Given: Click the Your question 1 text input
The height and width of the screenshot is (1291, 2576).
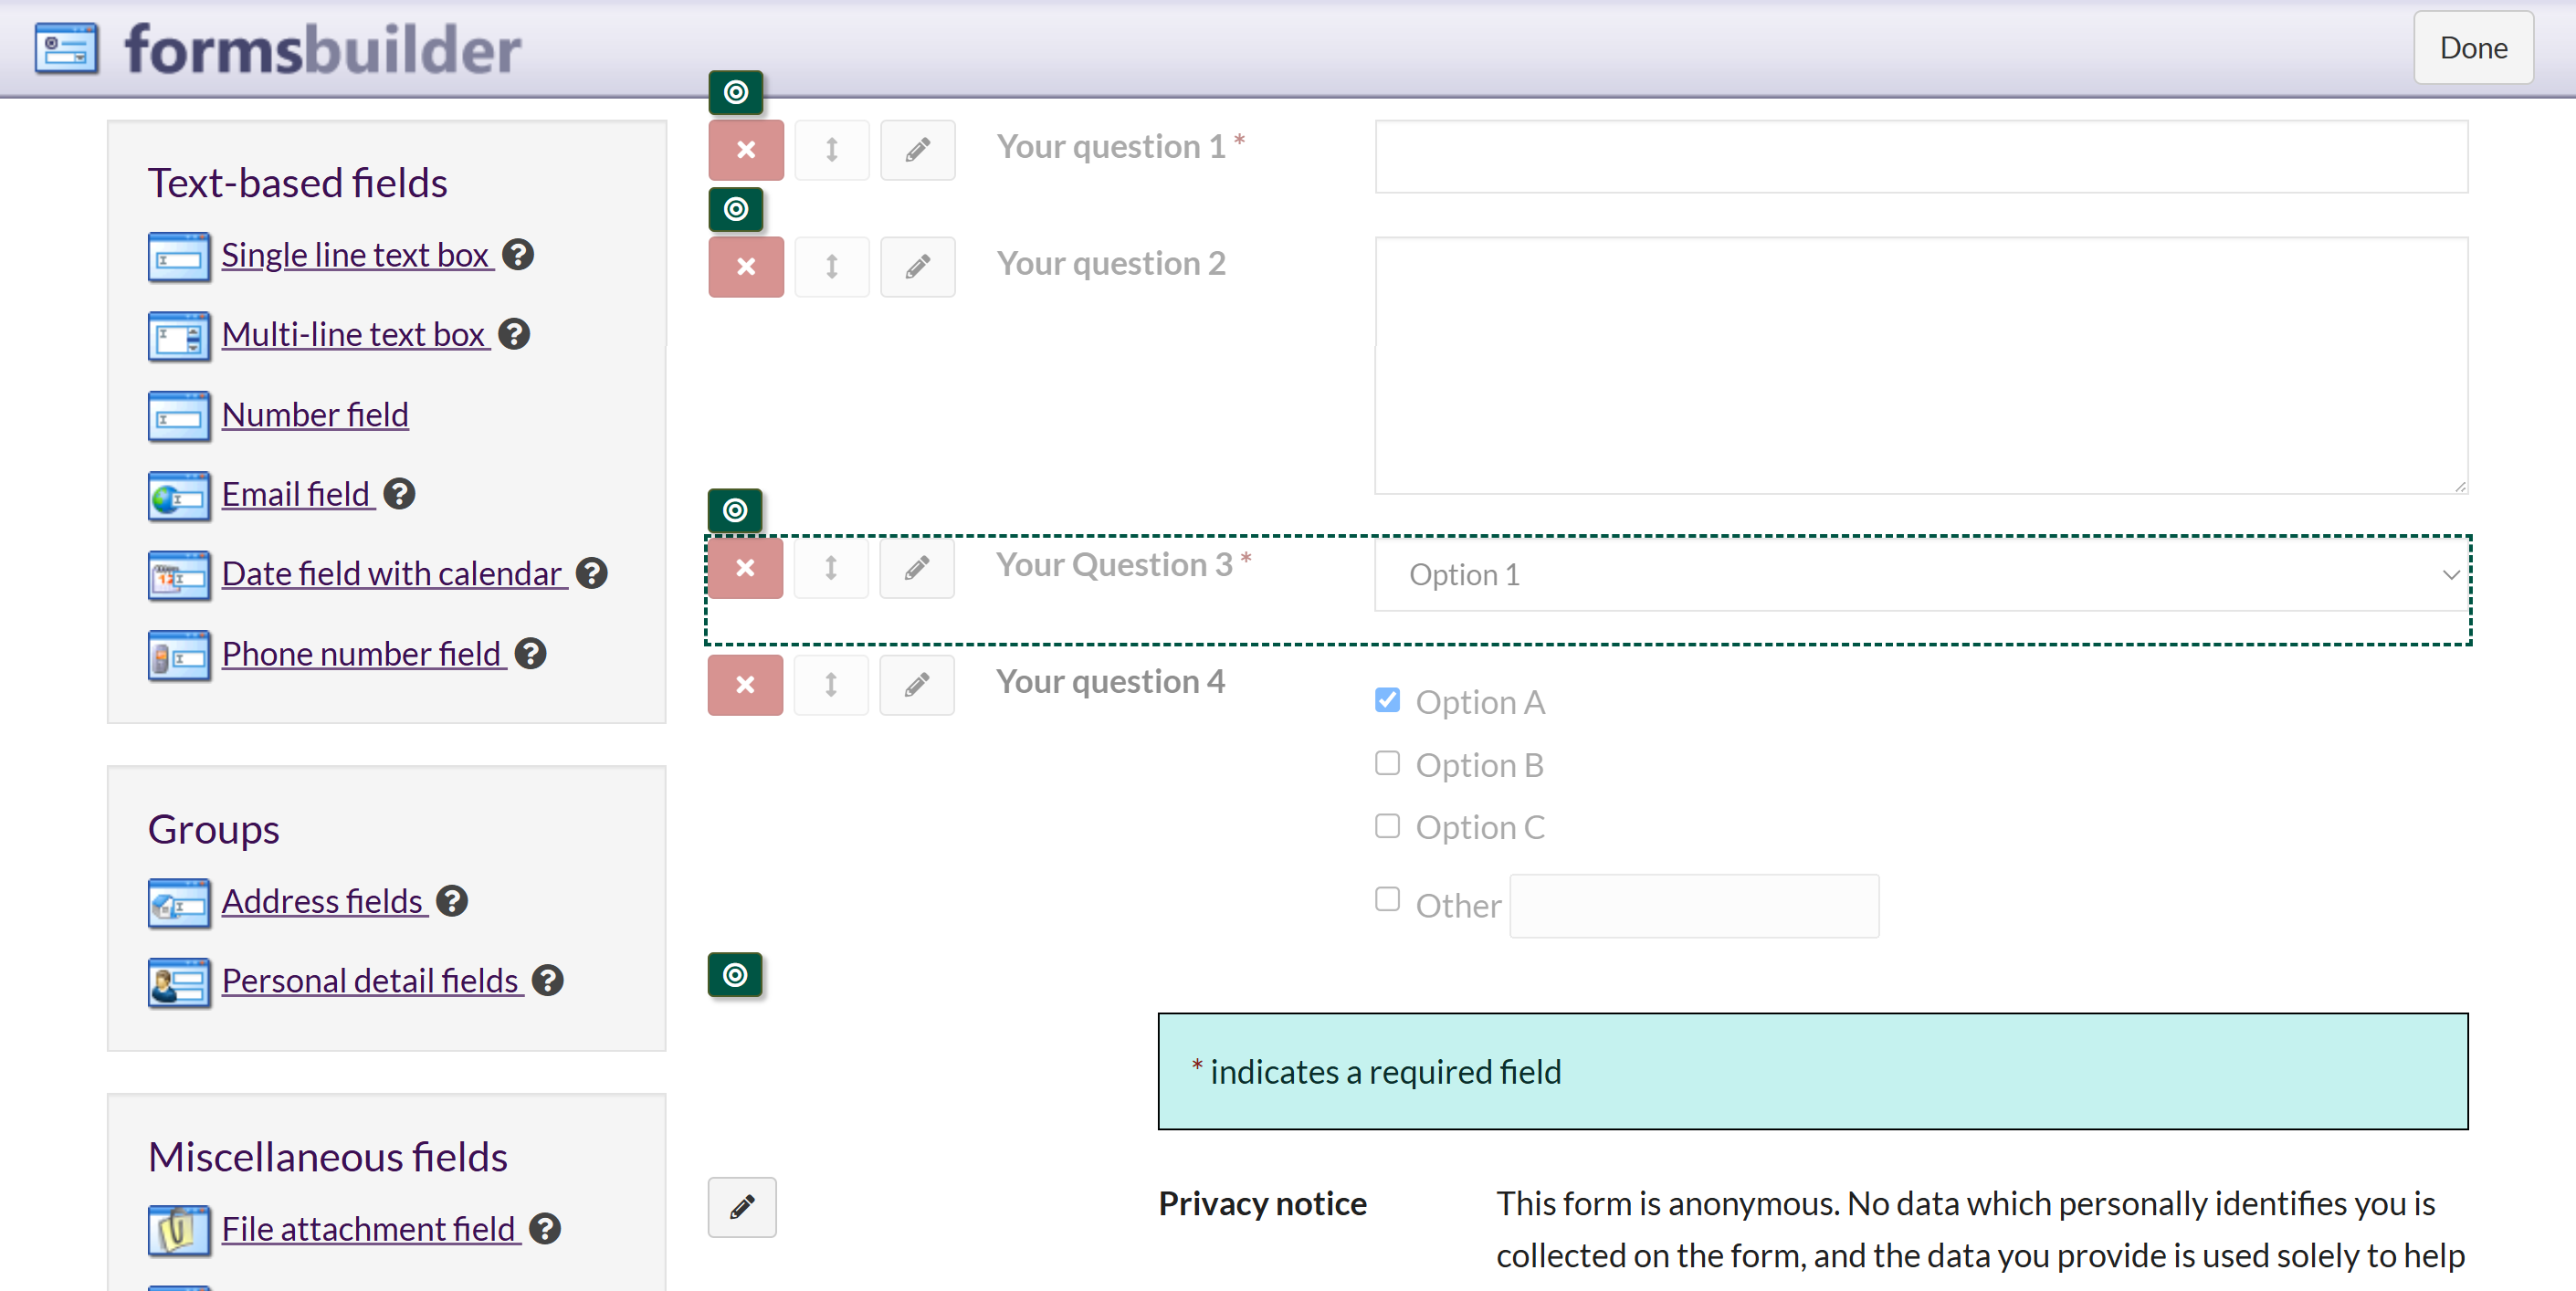Looking at the screenshot, I should pyautogui.click(x=1920, y=157).
